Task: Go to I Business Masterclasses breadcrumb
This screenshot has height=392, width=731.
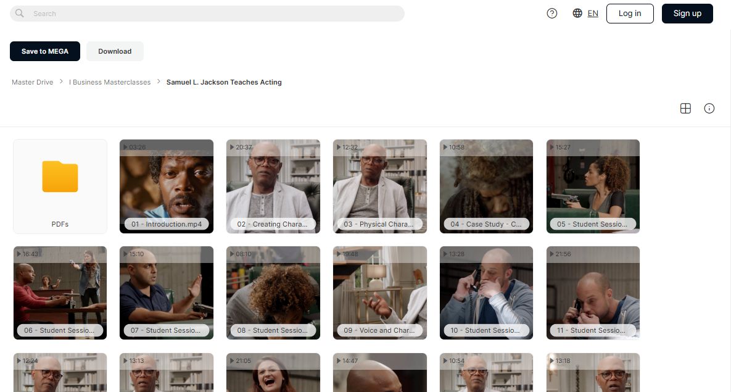Action: click(110, 82)
